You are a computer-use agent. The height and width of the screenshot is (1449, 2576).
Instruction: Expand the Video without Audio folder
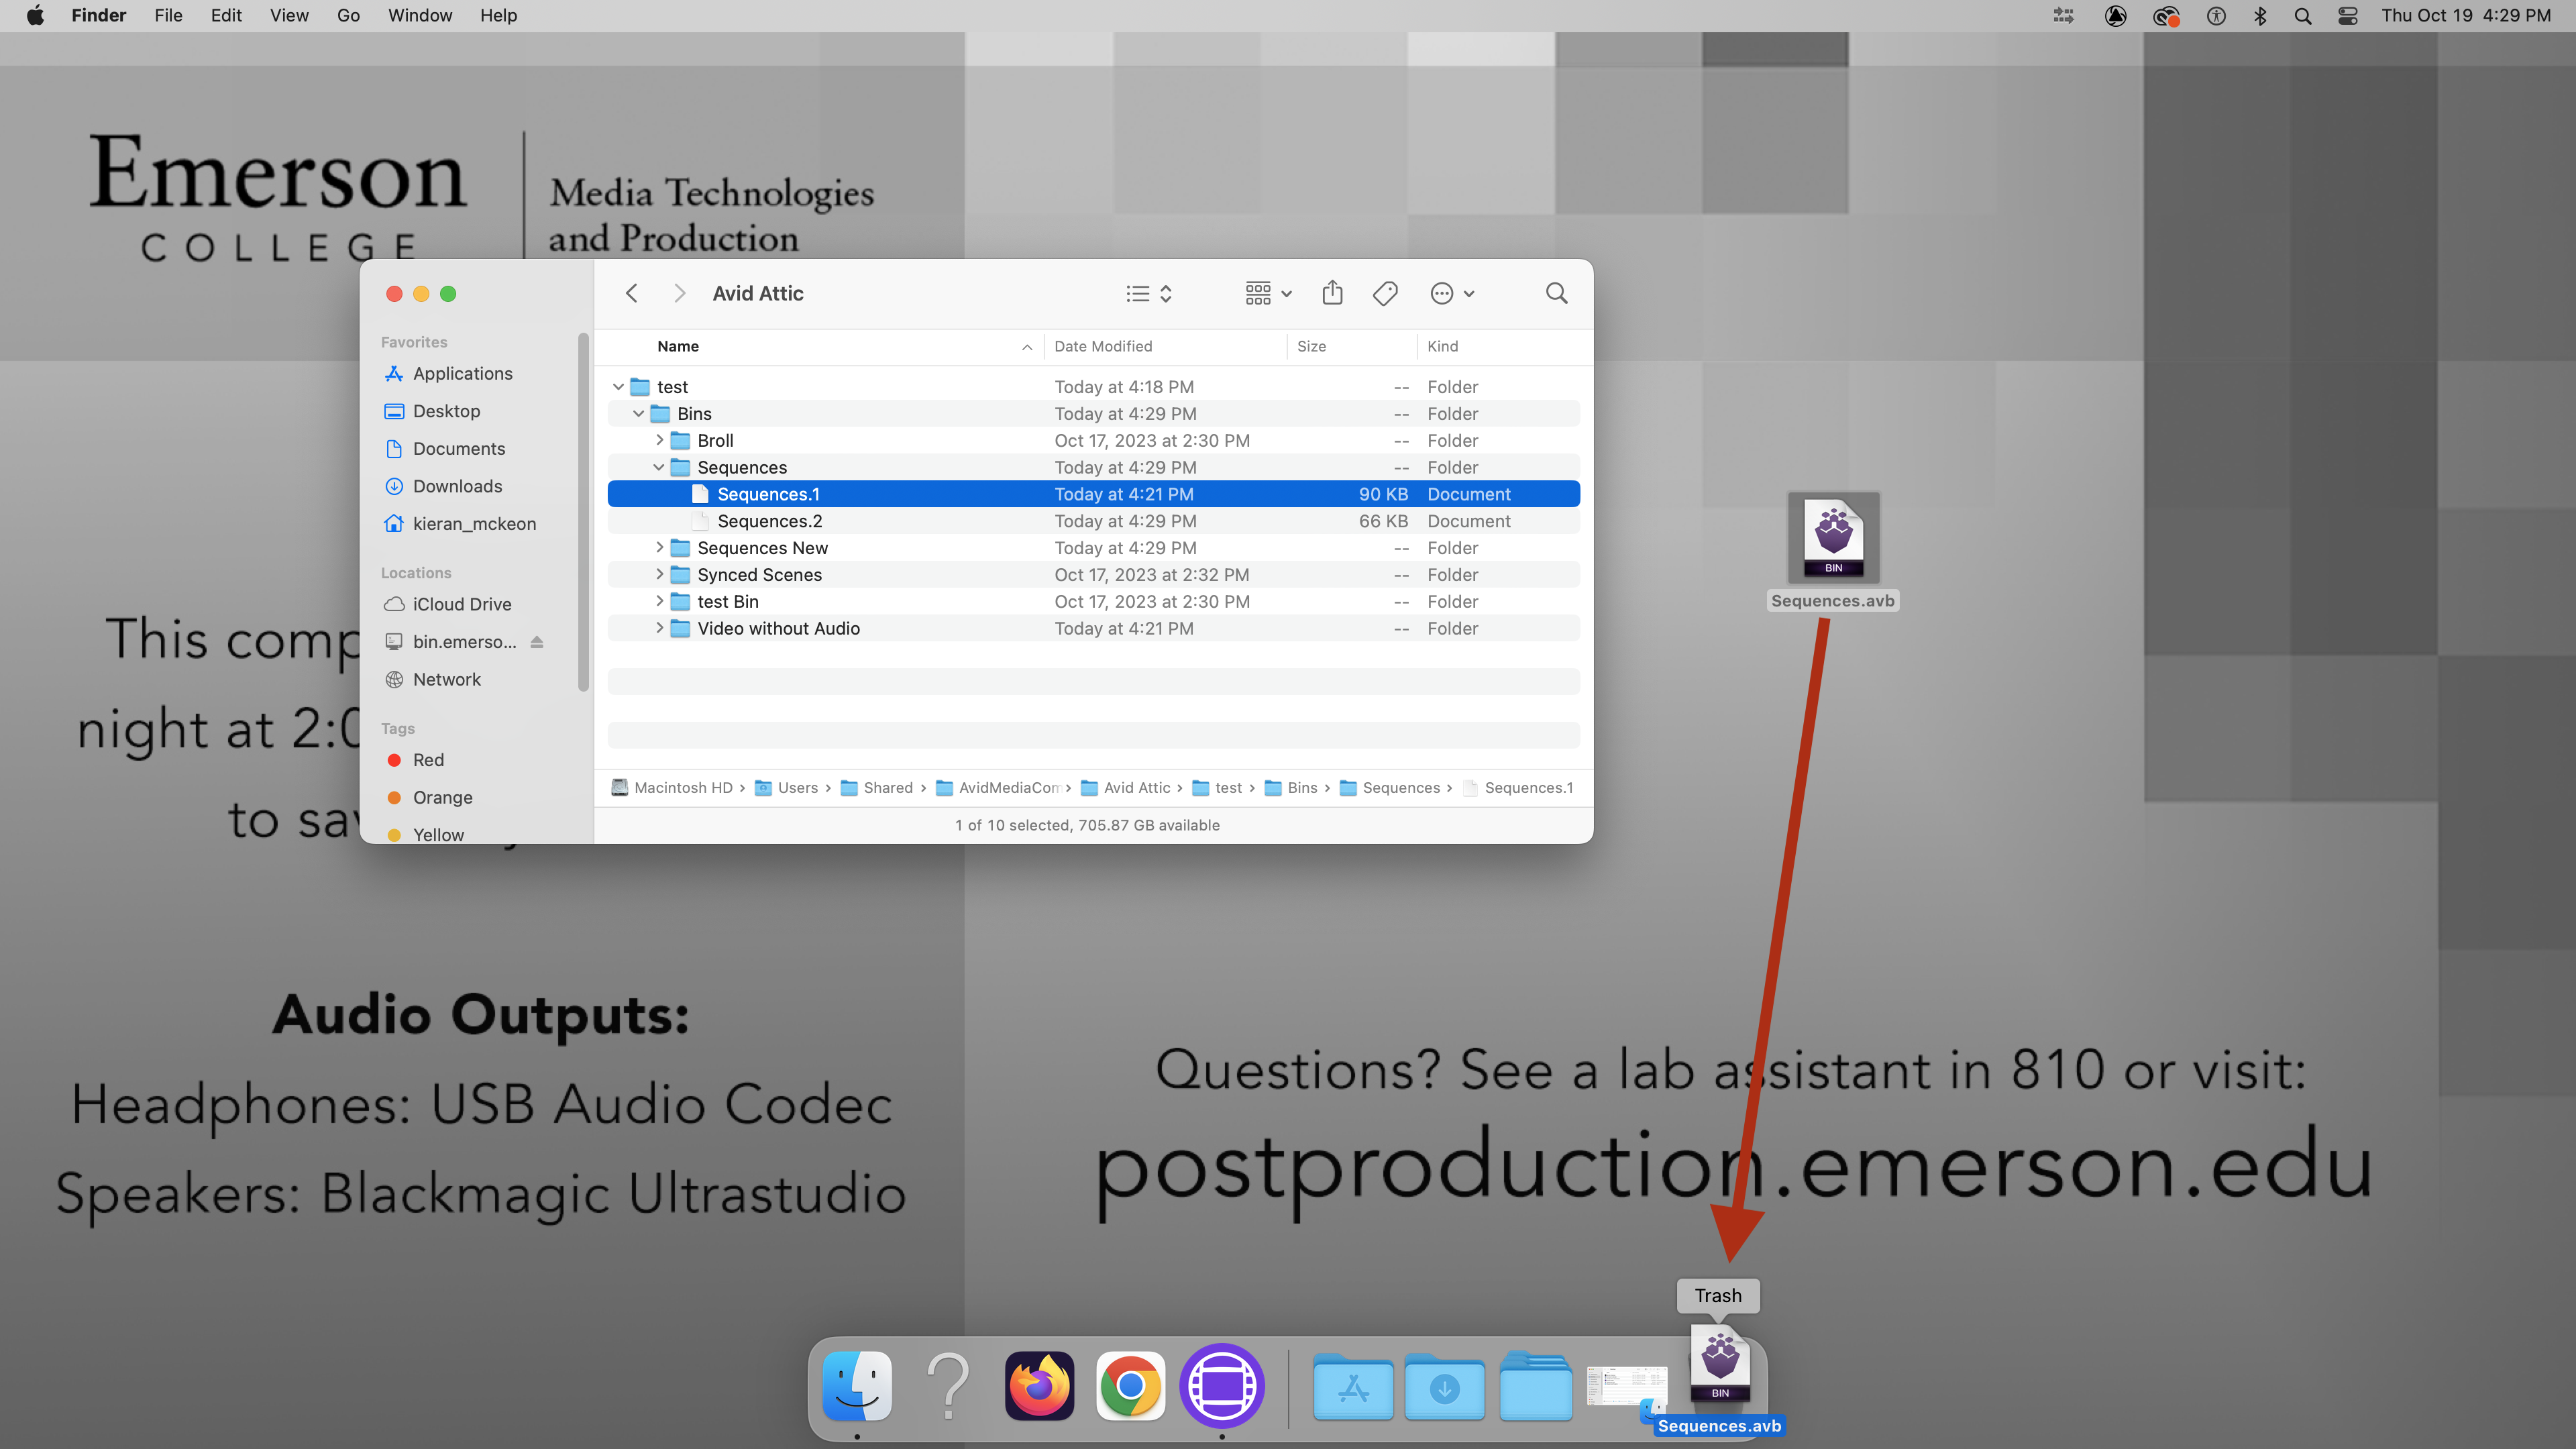tap(659, 628)
